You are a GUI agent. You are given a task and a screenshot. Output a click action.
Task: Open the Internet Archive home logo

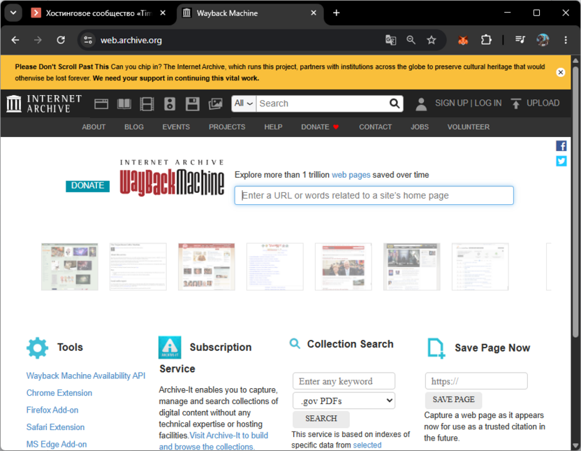coord(44,103)
